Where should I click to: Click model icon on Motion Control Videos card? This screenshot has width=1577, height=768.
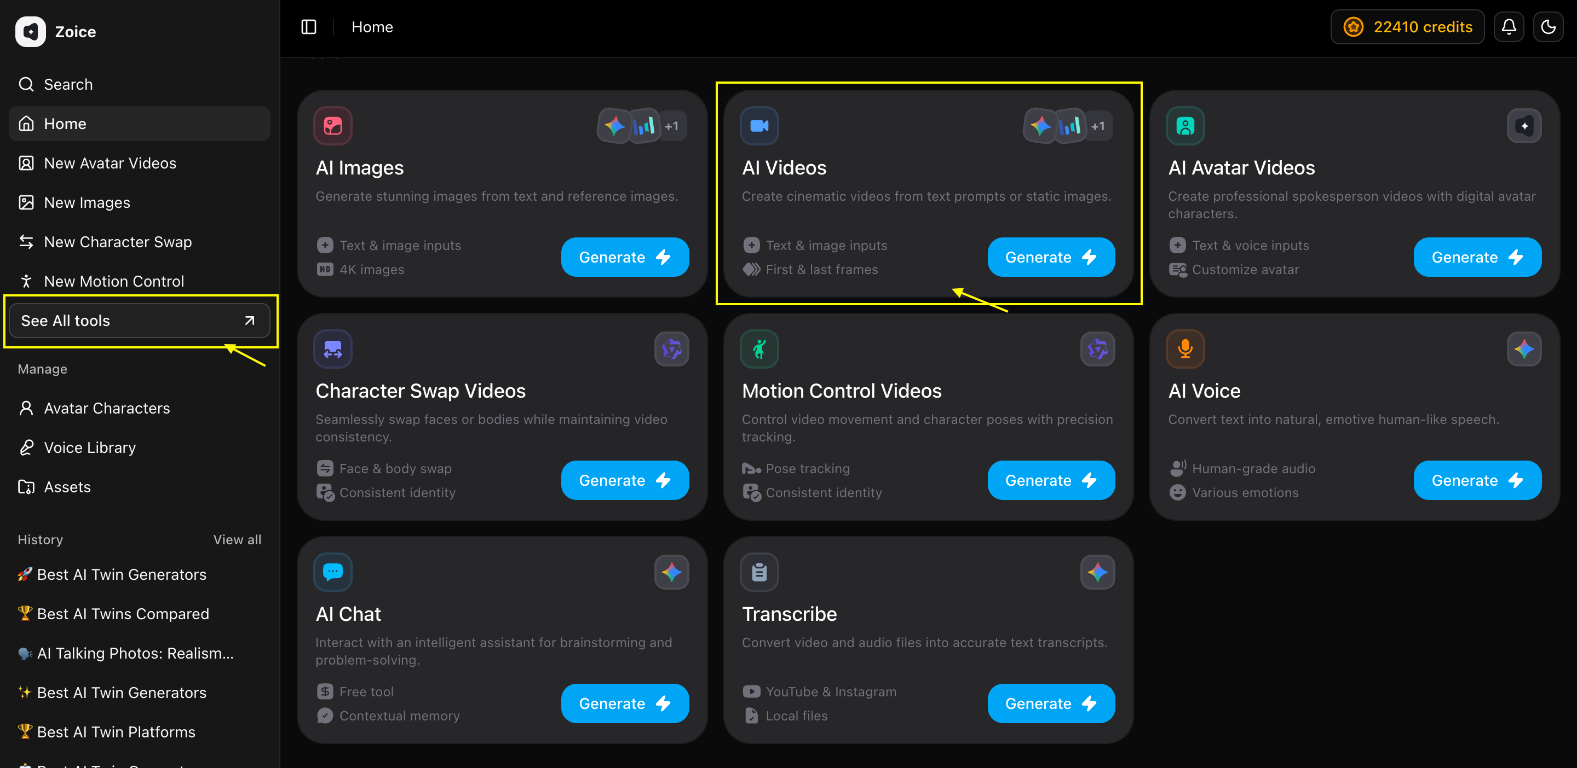1098,349
